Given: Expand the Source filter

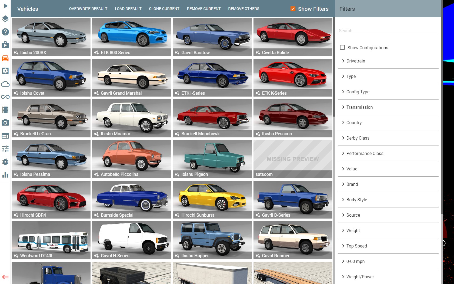Looking at the screenshot, I should coord(388,215).
